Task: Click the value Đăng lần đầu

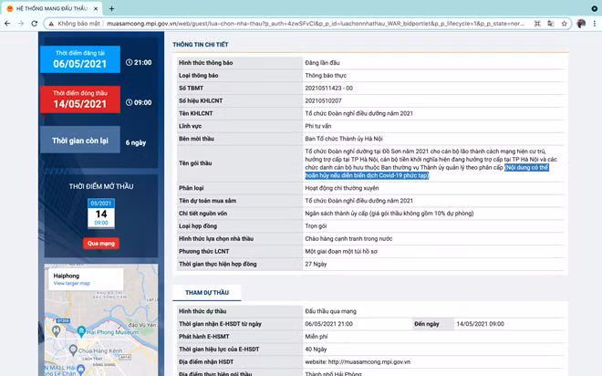Action: (x=322, y=63)
